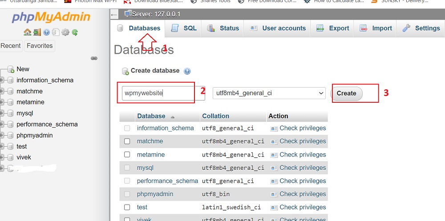Click the database name input field
Screen dimensions: 445x221
[163, 93]
